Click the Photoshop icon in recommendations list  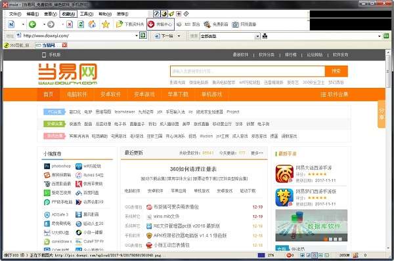(47, 166)
